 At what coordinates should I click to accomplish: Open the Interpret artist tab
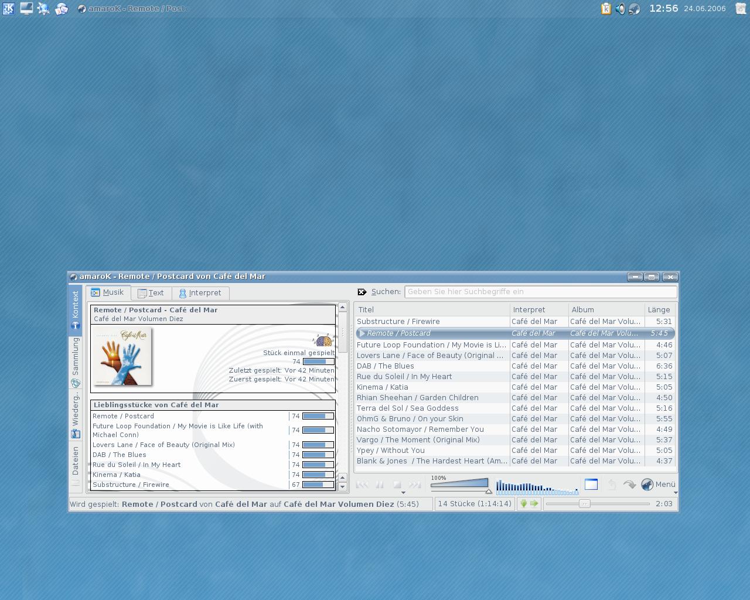click(x=200, y=292)
